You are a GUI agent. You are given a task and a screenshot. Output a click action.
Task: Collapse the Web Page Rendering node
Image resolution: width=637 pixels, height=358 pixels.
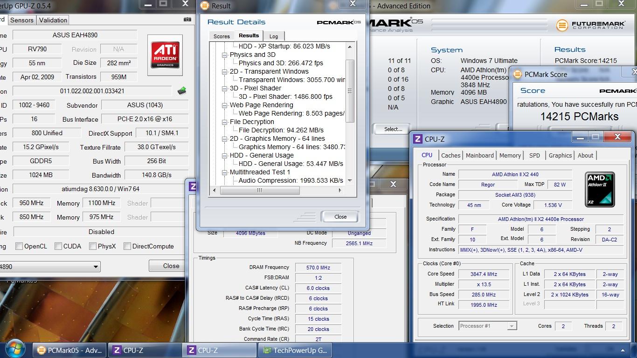pos(225,105)
